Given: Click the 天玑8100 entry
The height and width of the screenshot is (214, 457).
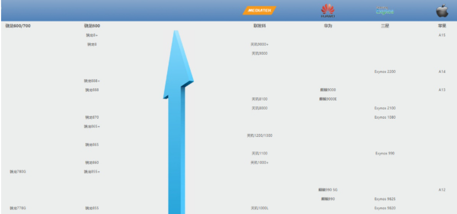Looking at the screenshot, I should pos(259,99).
